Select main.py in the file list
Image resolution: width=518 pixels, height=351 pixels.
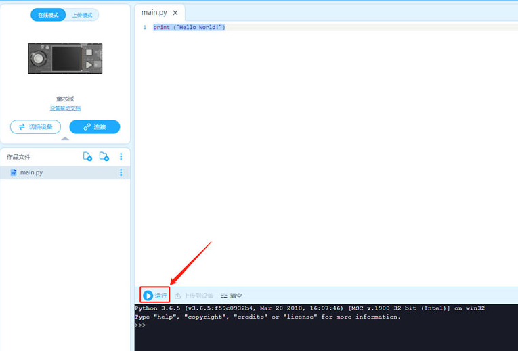click(65, 172)
